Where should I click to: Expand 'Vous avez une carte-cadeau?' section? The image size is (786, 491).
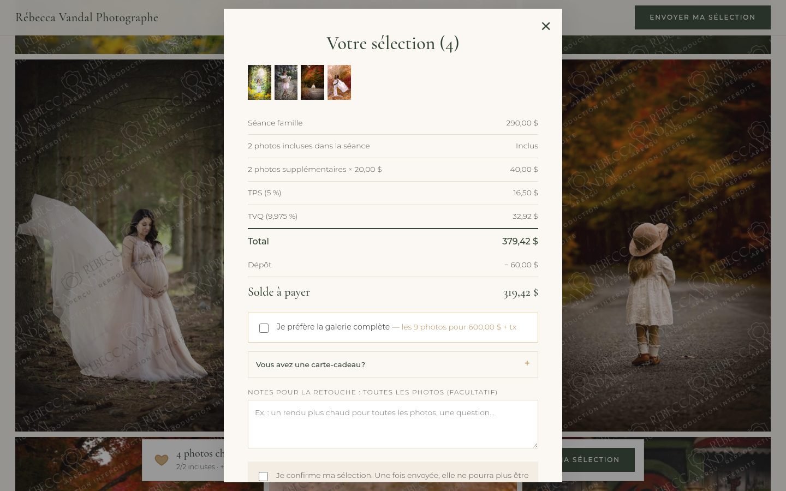click(393, 364)
